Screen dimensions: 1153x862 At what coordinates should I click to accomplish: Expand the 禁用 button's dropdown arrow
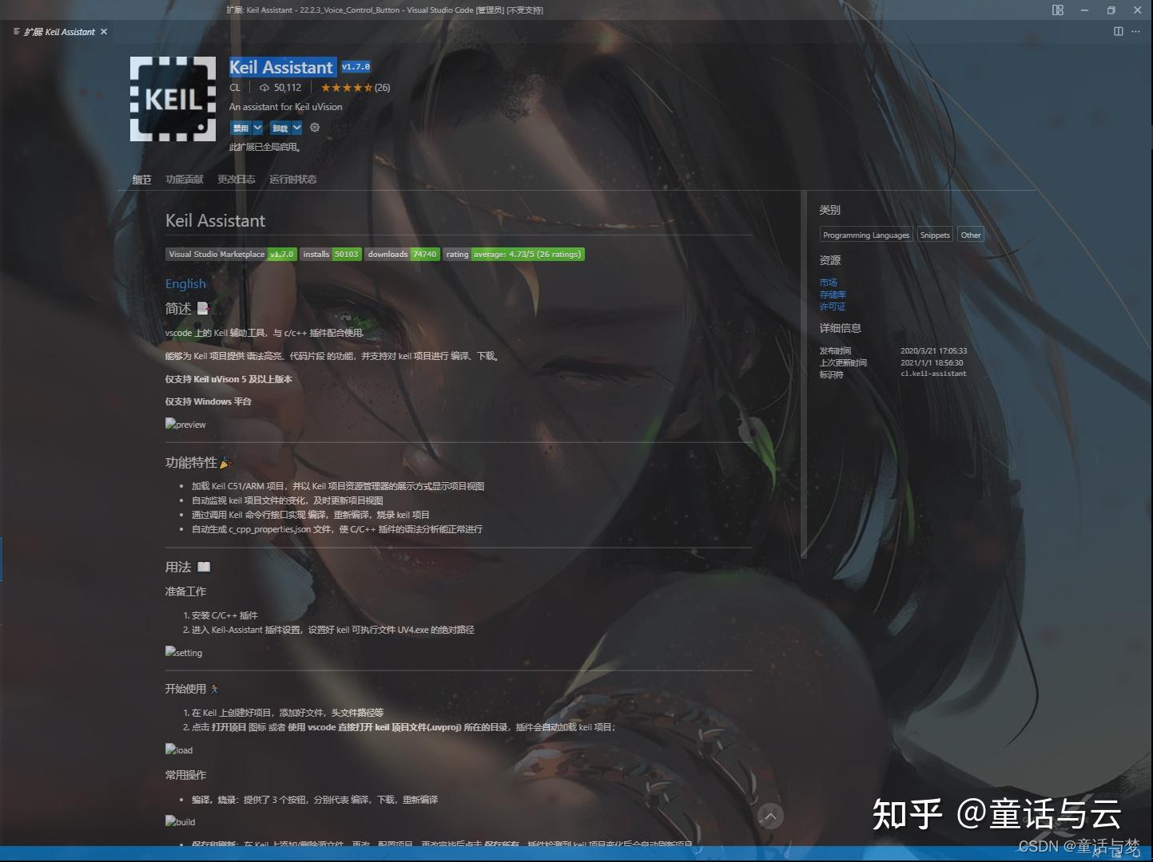[257, 127]
